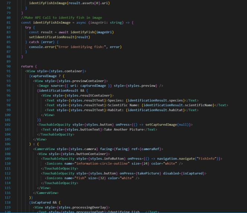Click 'result.assets[0].uri' on line 77
Viewport: 247px width, 213px height.
tap(88, 3)
